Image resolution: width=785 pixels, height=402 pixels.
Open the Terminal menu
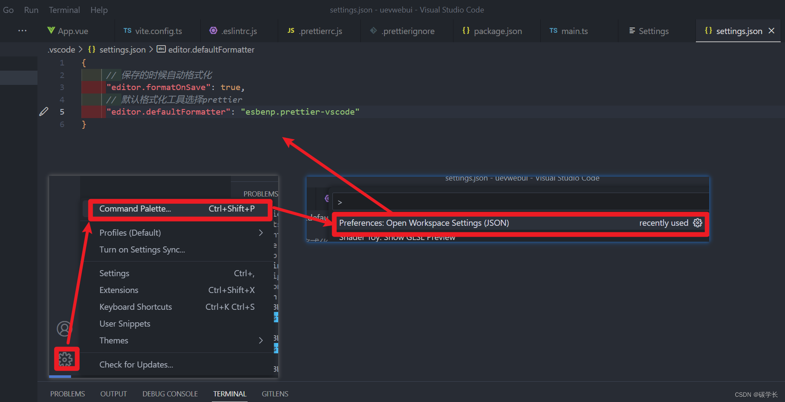64,10
